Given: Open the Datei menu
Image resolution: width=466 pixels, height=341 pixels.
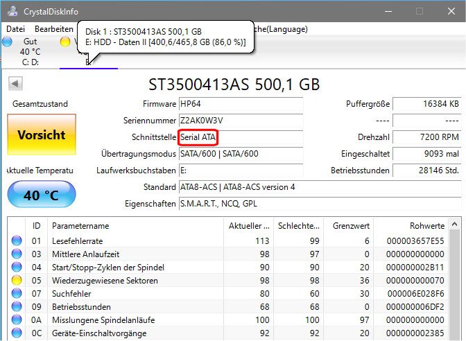Looking at the screenshot, I should pos(15,29).
